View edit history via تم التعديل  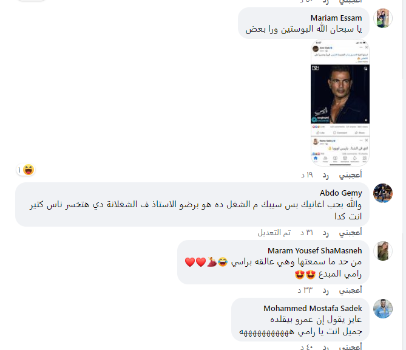[x=274, y=233]
